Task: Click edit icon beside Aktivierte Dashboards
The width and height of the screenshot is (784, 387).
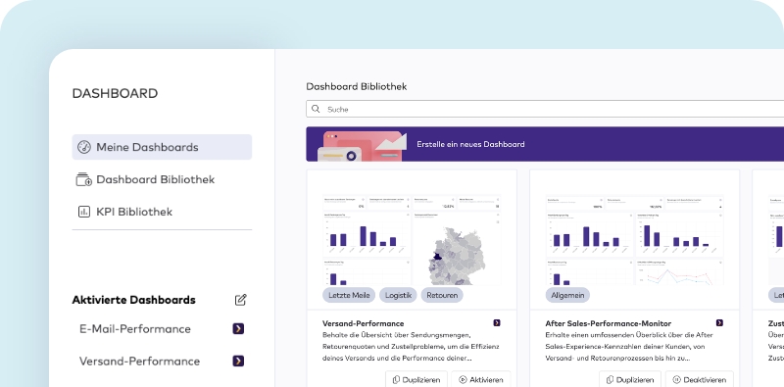Action: [240, 300]
